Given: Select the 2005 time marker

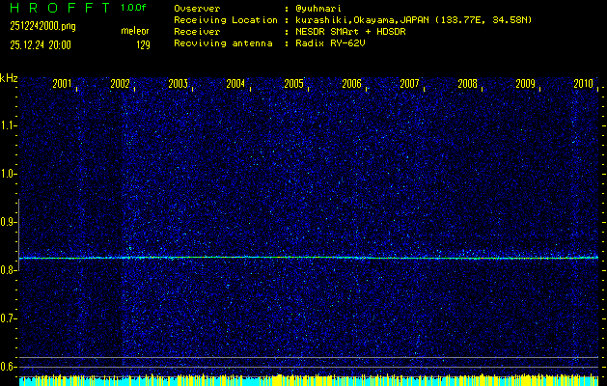Looking at the screenshot, I should (293, 85).
